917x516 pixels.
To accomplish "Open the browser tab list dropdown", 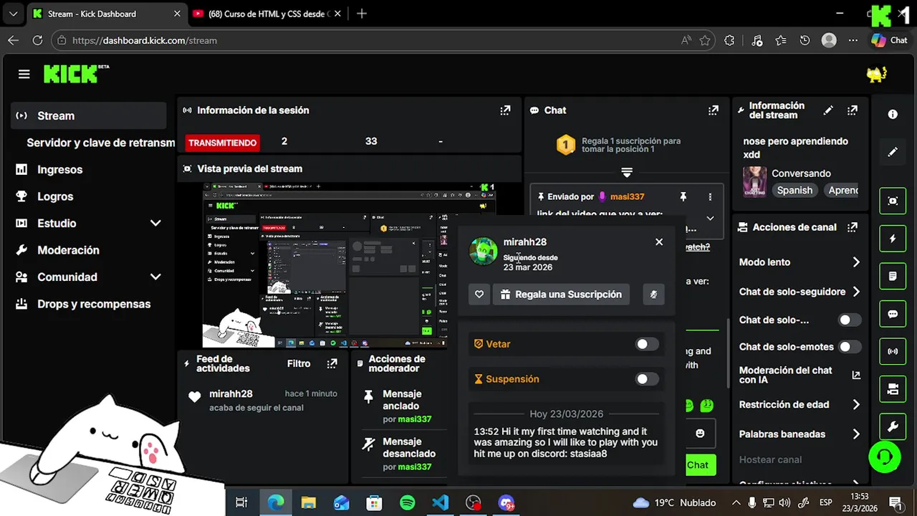I will coord(13,14).
